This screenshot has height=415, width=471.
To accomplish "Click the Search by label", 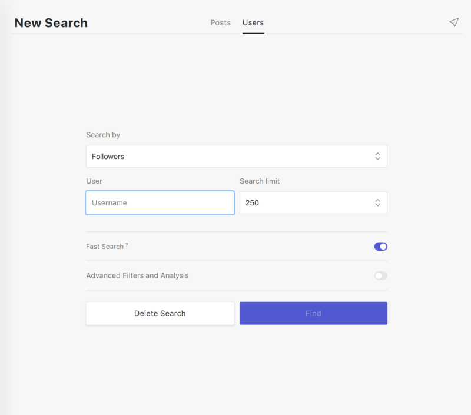I will [x=103, y=135].
